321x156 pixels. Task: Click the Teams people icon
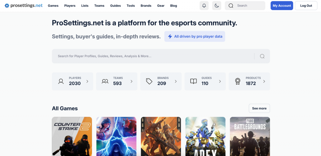click(x=105, y=81)
